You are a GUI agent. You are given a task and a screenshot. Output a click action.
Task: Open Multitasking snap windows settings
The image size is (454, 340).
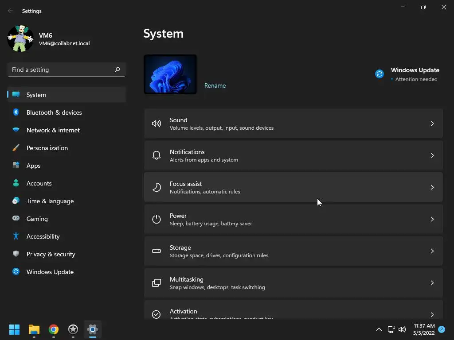click(x=294, y=283)
